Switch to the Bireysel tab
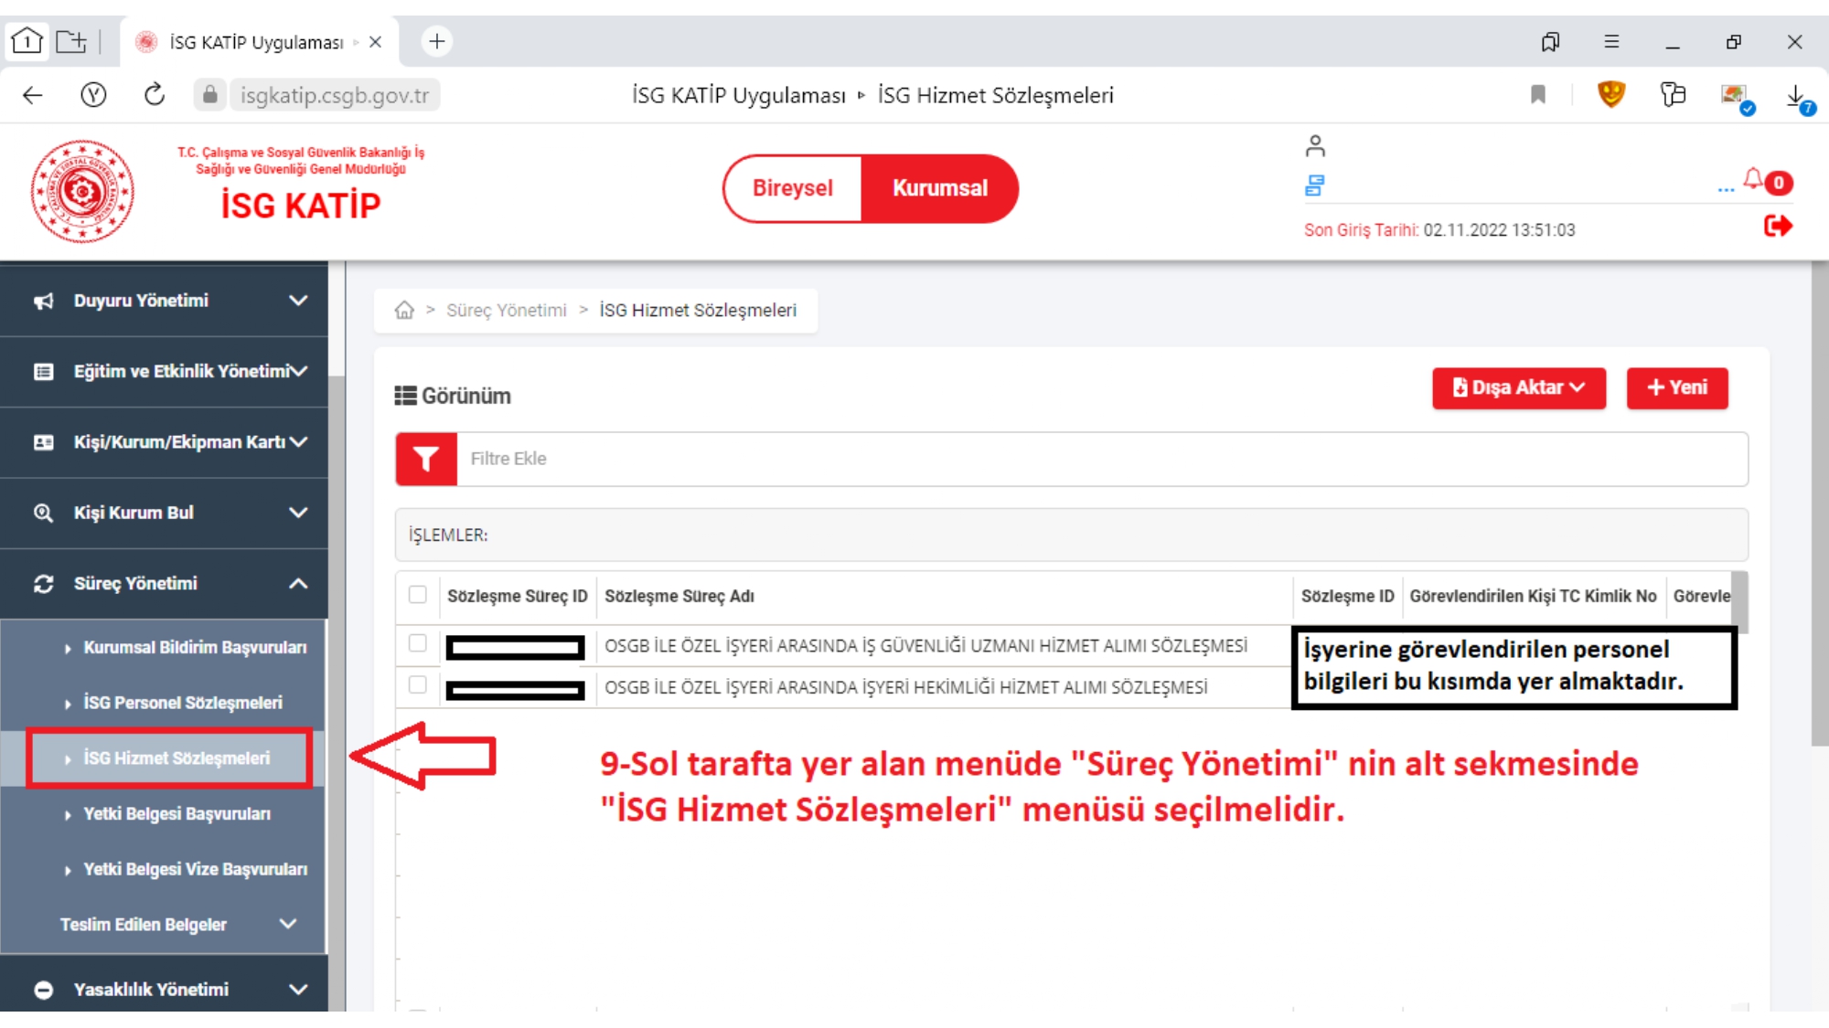This screenshot has height=1028, width=1829. 793,188
